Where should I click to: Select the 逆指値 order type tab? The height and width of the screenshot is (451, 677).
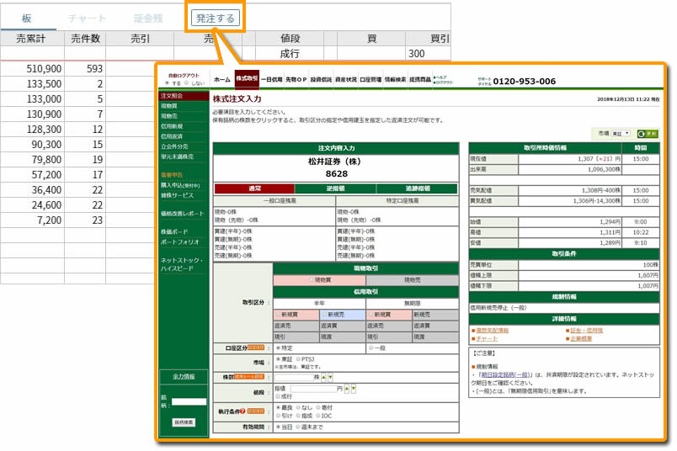point(335,188)
